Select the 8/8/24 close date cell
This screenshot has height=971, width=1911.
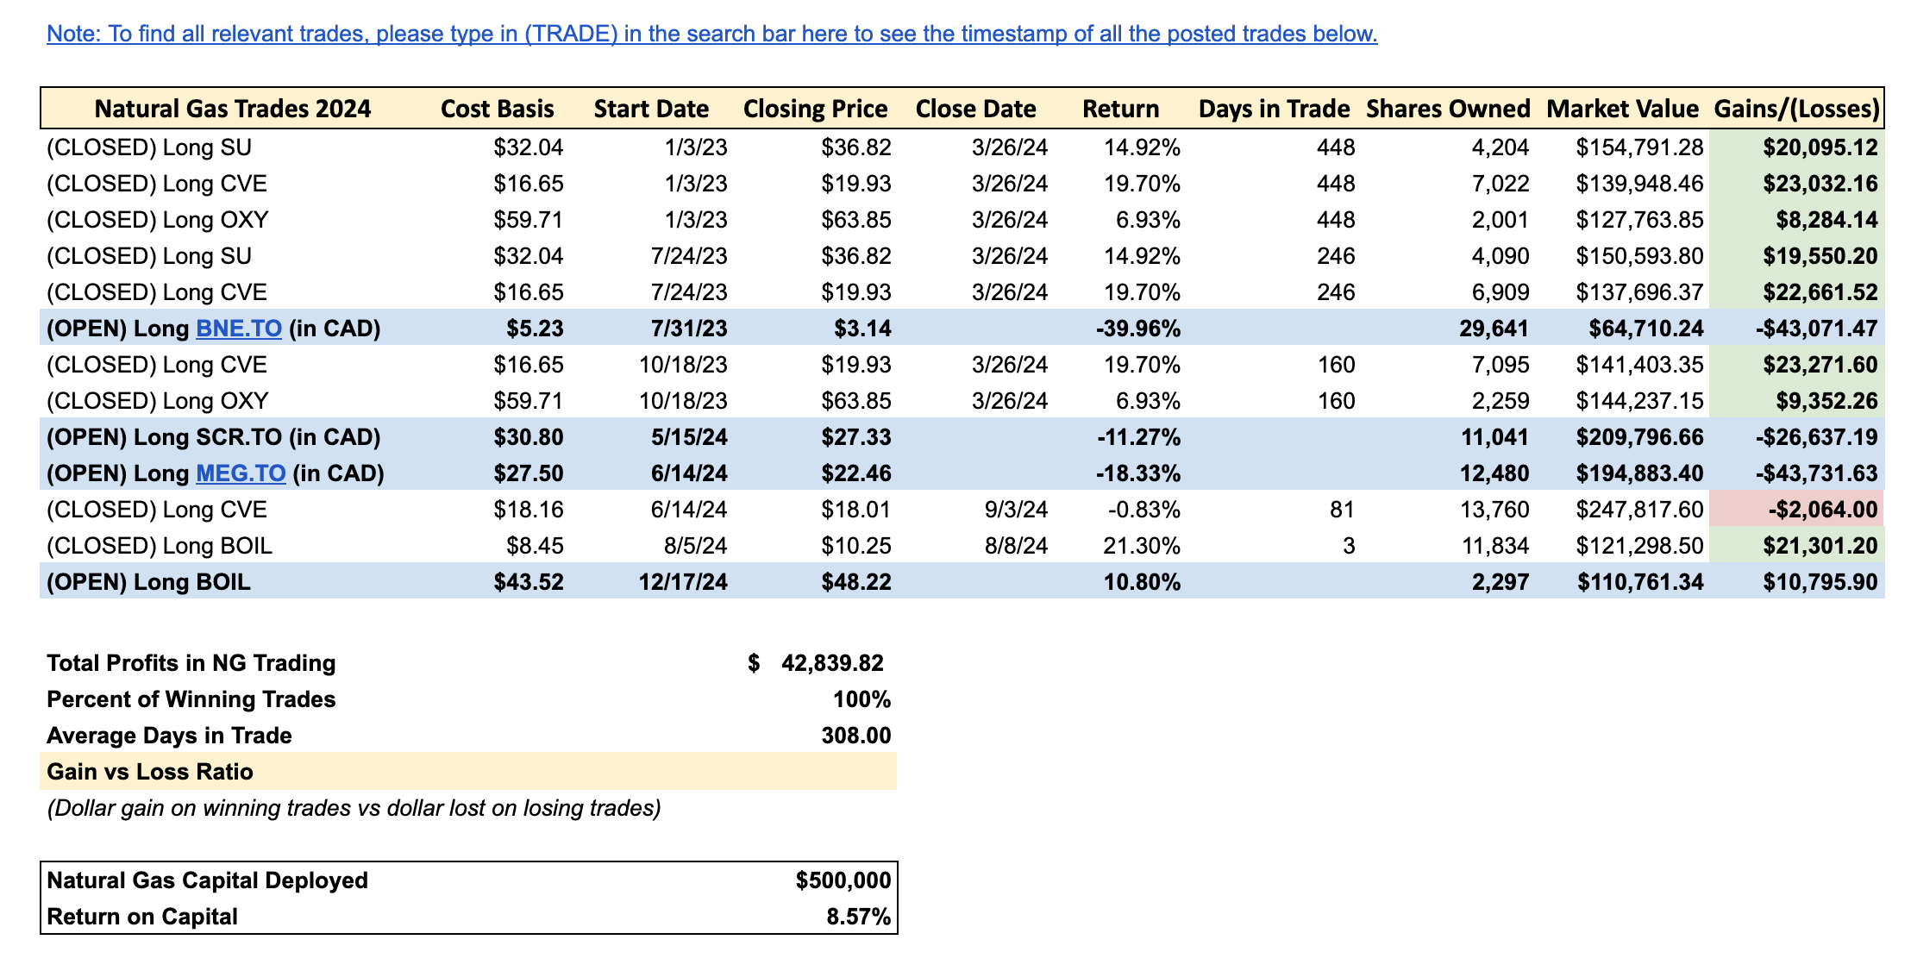(x=1017, y=546)
